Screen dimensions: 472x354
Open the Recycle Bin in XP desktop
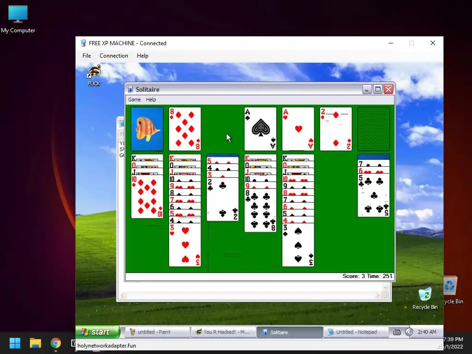(x=425, y=299)
